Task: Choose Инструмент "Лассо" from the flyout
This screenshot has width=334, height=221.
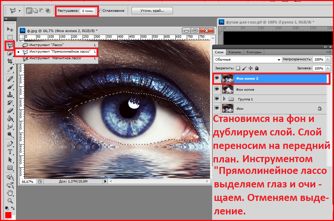Action: click(57, 45)
